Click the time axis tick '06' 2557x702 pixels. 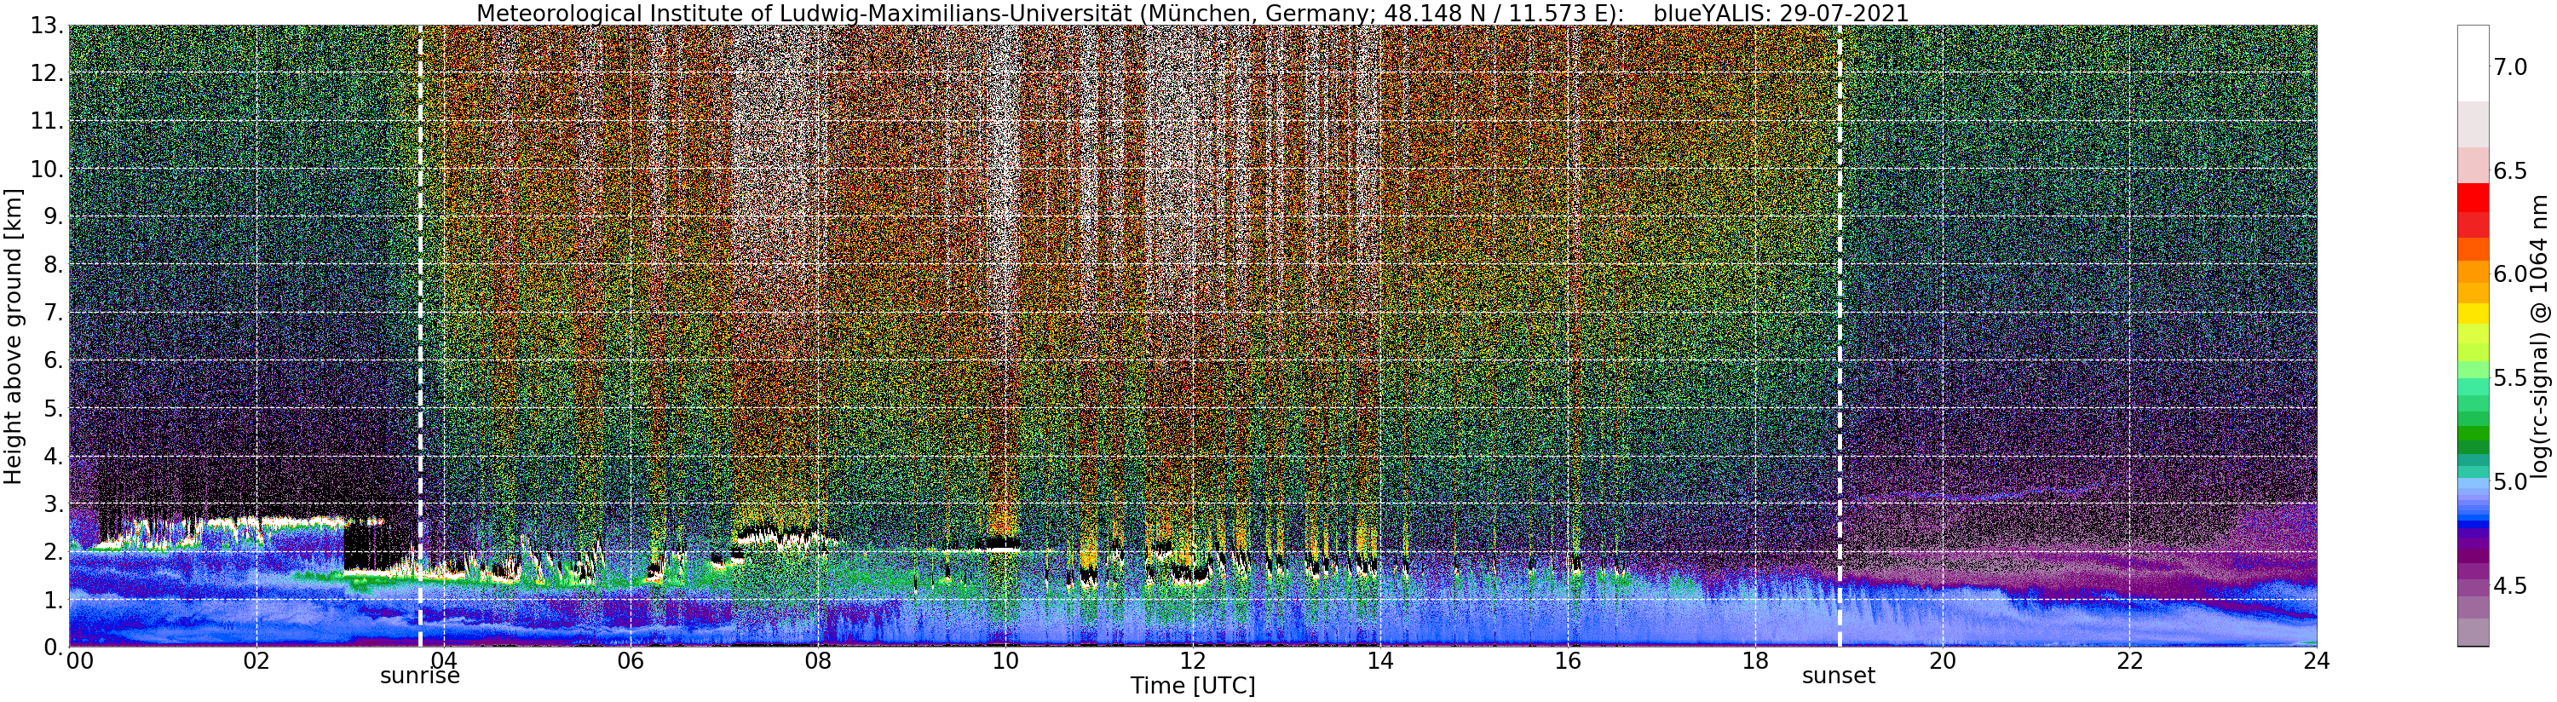631,661
